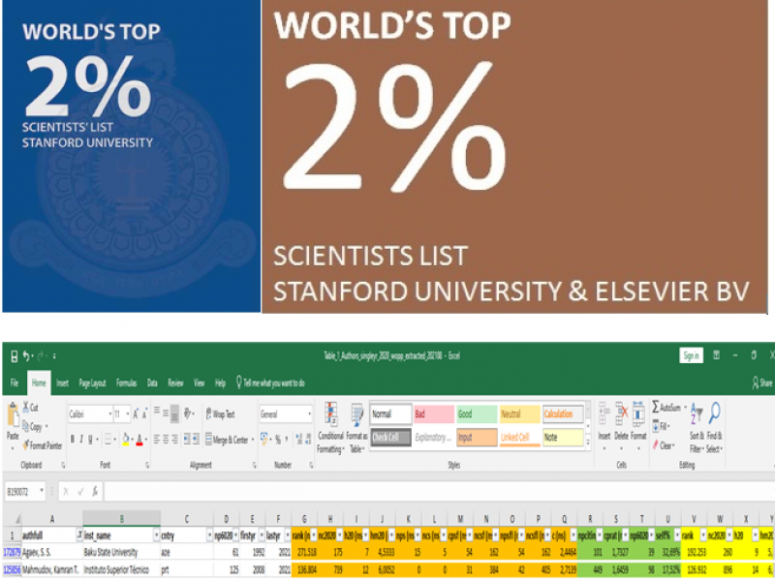Click the Orientation text angle icon
The width and height of the screenshot is (775, 580).
(187, 413)
